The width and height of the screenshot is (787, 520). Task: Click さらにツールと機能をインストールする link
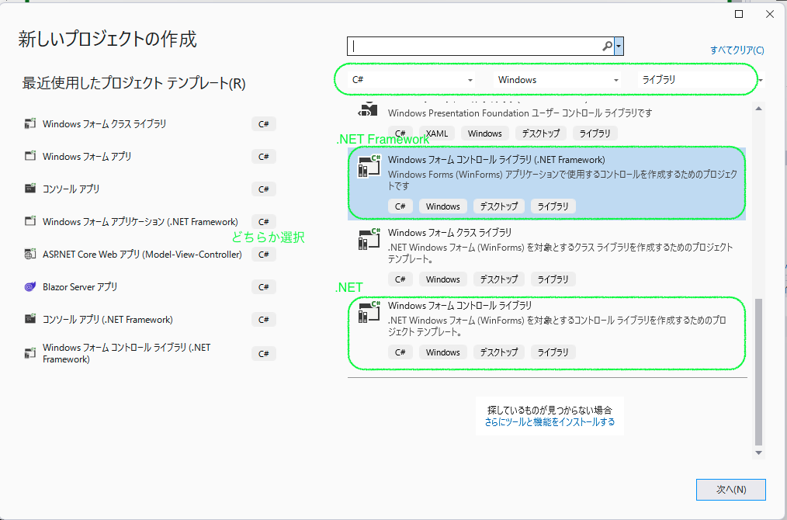(550, 422)
